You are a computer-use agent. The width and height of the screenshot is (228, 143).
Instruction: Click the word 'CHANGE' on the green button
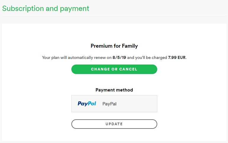(100, 69)
